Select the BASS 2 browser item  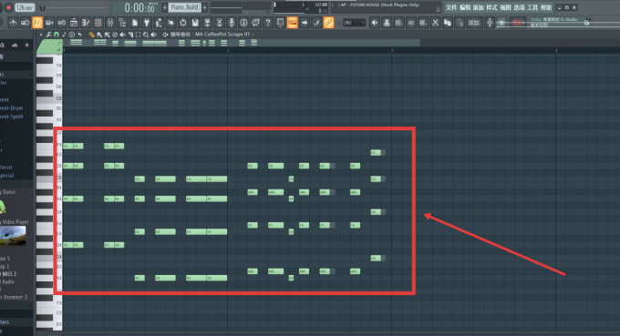click(8, 273)
